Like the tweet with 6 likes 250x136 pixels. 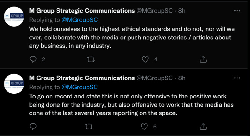[x=144, y=126]
